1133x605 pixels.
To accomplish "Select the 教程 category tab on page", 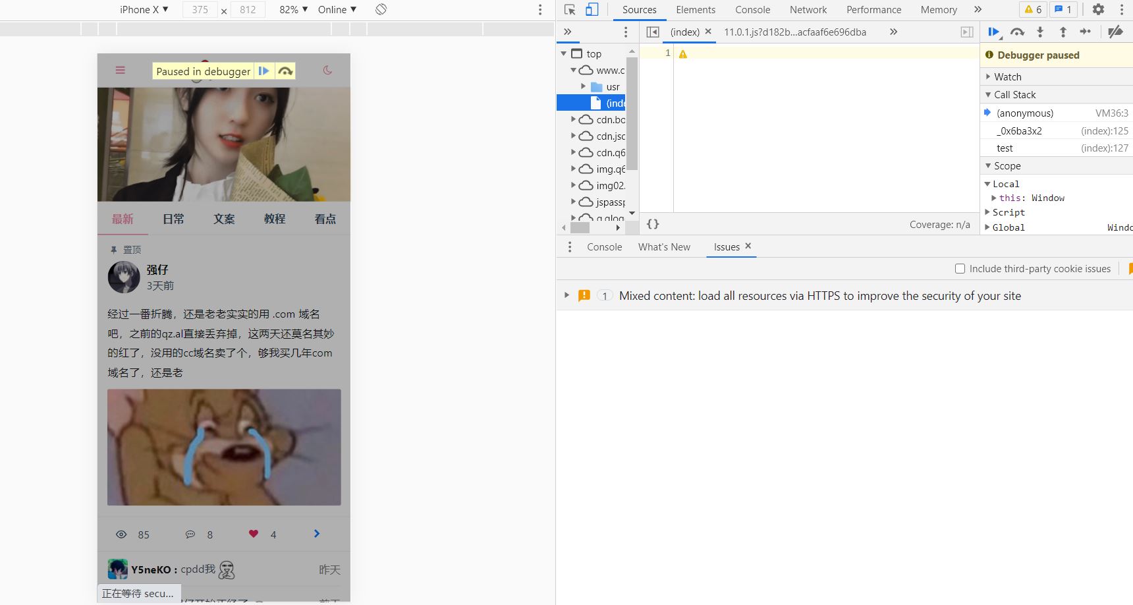I will coord(275,219).
